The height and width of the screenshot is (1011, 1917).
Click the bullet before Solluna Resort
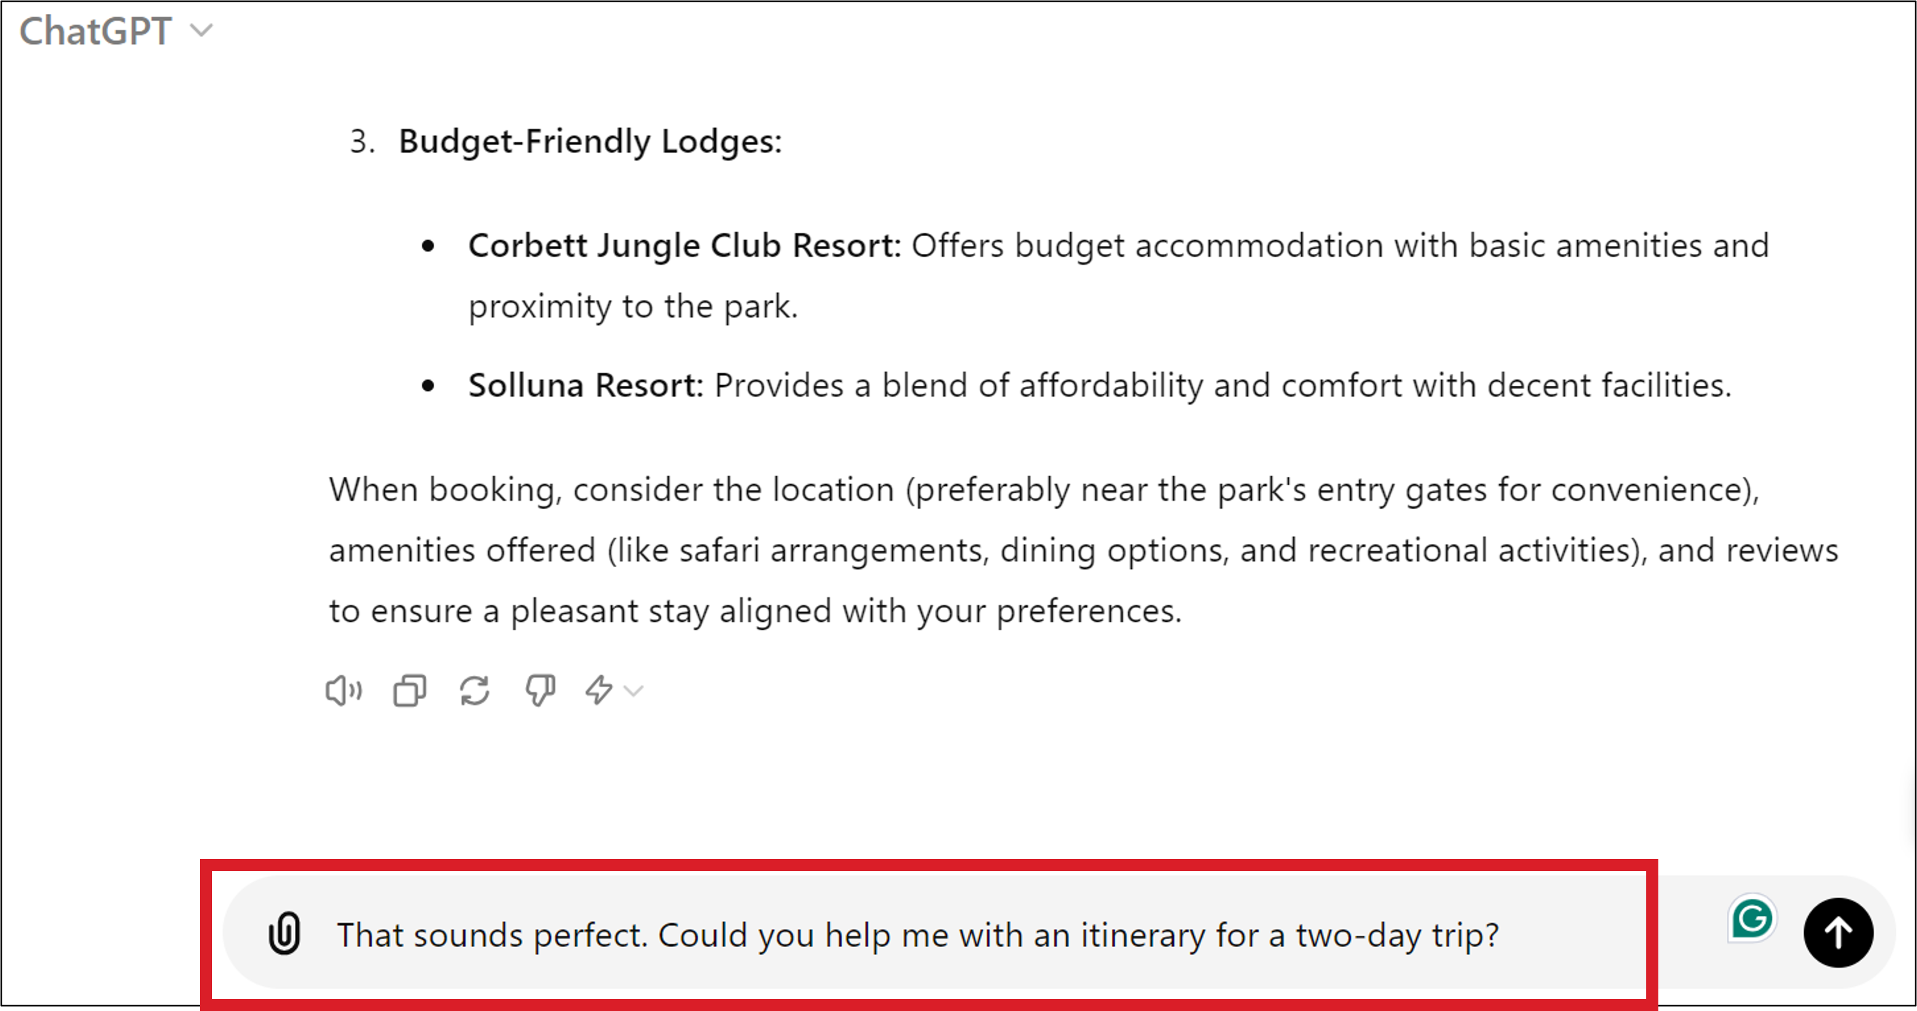point(428,385)
